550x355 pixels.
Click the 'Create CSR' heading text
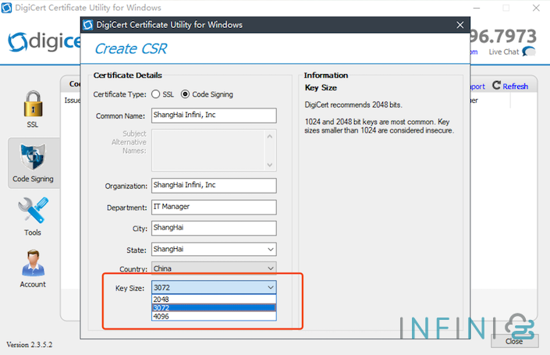(x=131, y=48)
